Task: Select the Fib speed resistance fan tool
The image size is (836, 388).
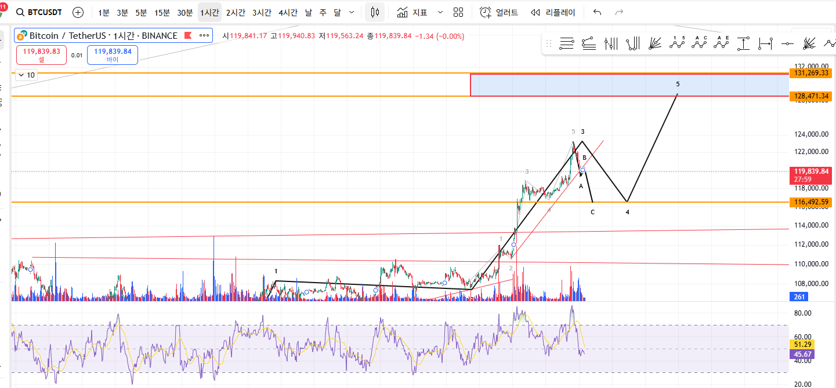Action: coord(655,43)
